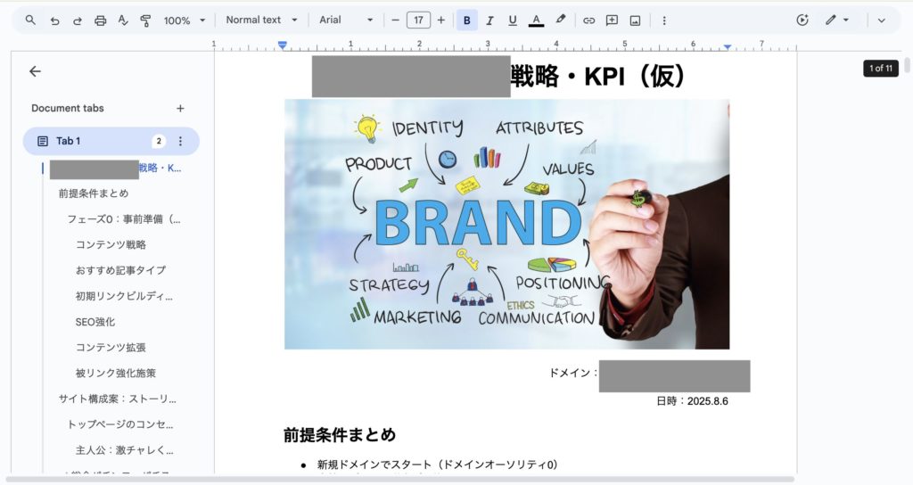Toggle bold formatting off
The image size is (913, 485).
466,20
